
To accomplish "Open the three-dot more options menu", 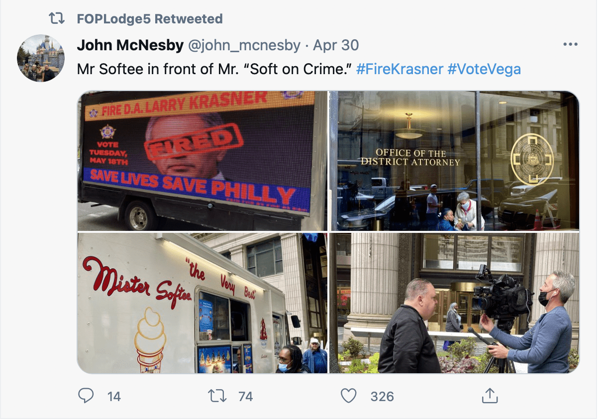I will pos(570,45).
